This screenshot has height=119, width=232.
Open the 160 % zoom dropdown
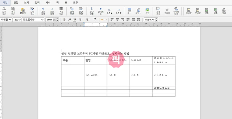click(x=149, y=20)
